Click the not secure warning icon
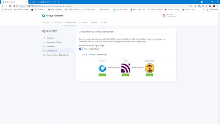The width and height of the screenshot is (220, 124). pyautogui.click(x=14, y=6)
